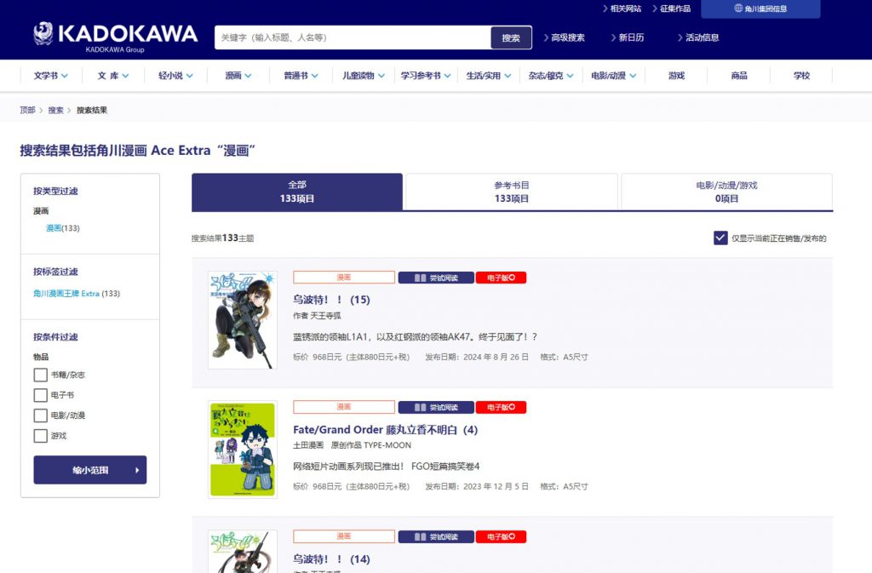Click the 漫画 tag on Fate/Grand Order
Viewport: 872px width, 573px height.
click(344, 407)
